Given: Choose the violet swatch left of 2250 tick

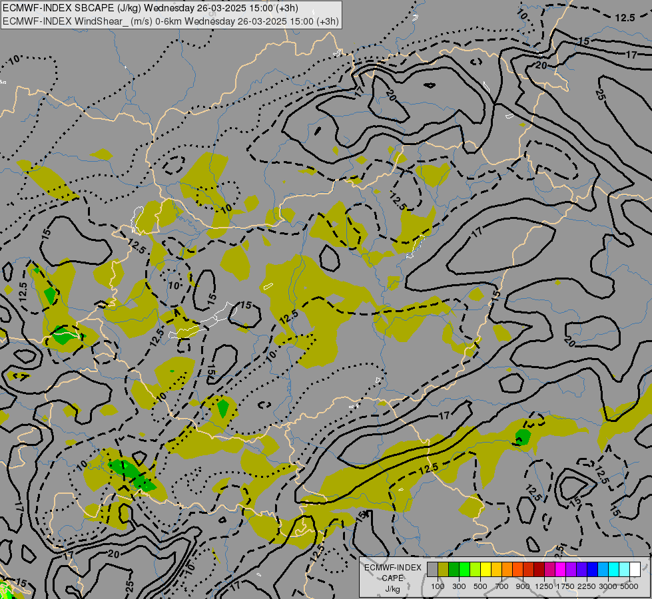Looking at the screenshot, I should [x=581, y=569].
